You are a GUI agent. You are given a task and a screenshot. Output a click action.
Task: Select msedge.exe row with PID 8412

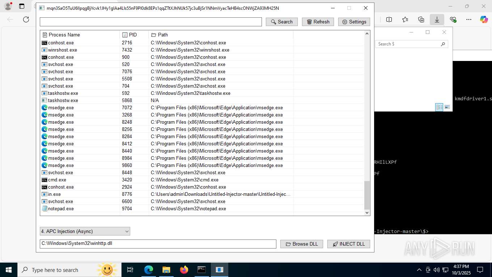(202, 144)
